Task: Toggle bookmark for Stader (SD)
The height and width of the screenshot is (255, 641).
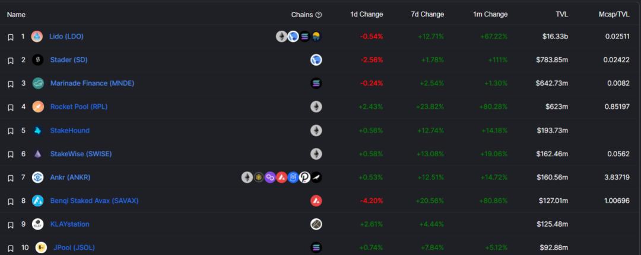Action: click(x=11, y=60)
